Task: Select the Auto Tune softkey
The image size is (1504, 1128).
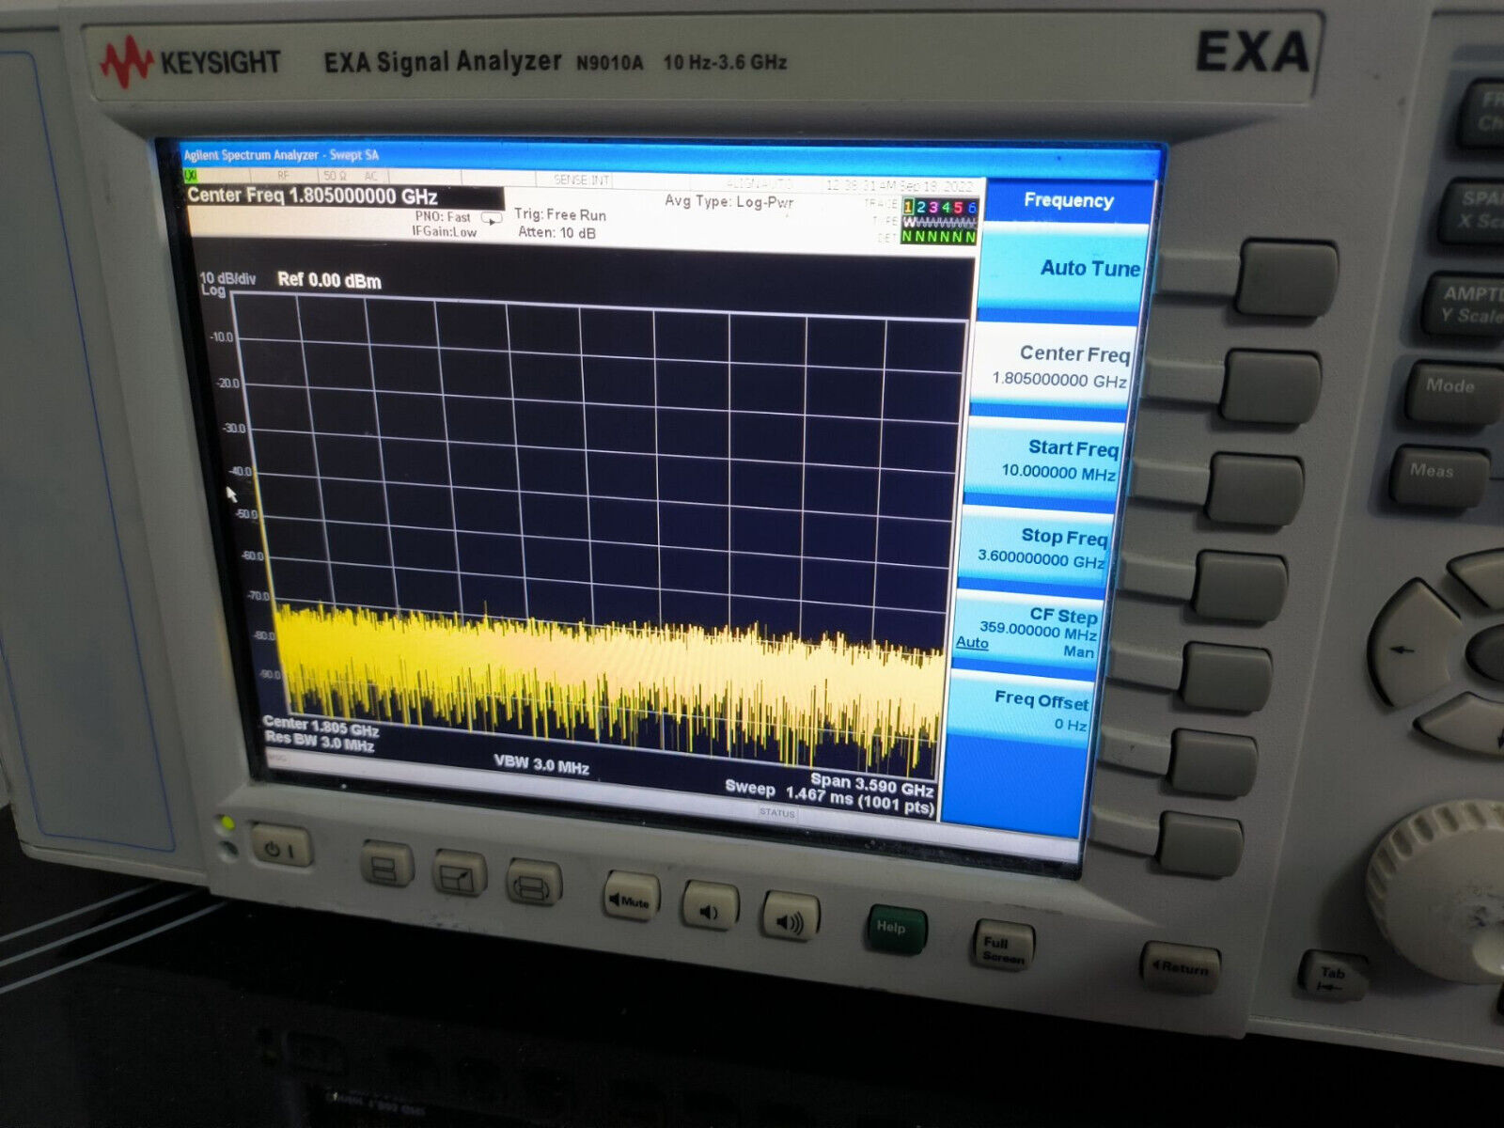Action: (1065, 270)
